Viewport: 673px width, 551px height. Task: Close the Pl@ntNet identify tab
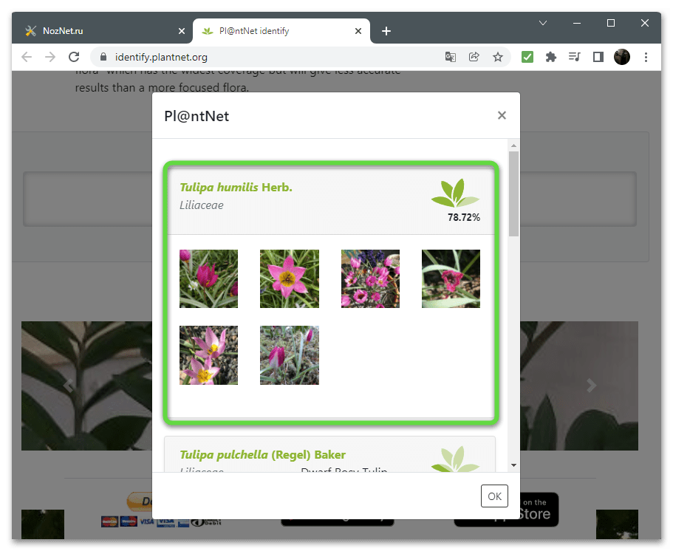point(358,31)
